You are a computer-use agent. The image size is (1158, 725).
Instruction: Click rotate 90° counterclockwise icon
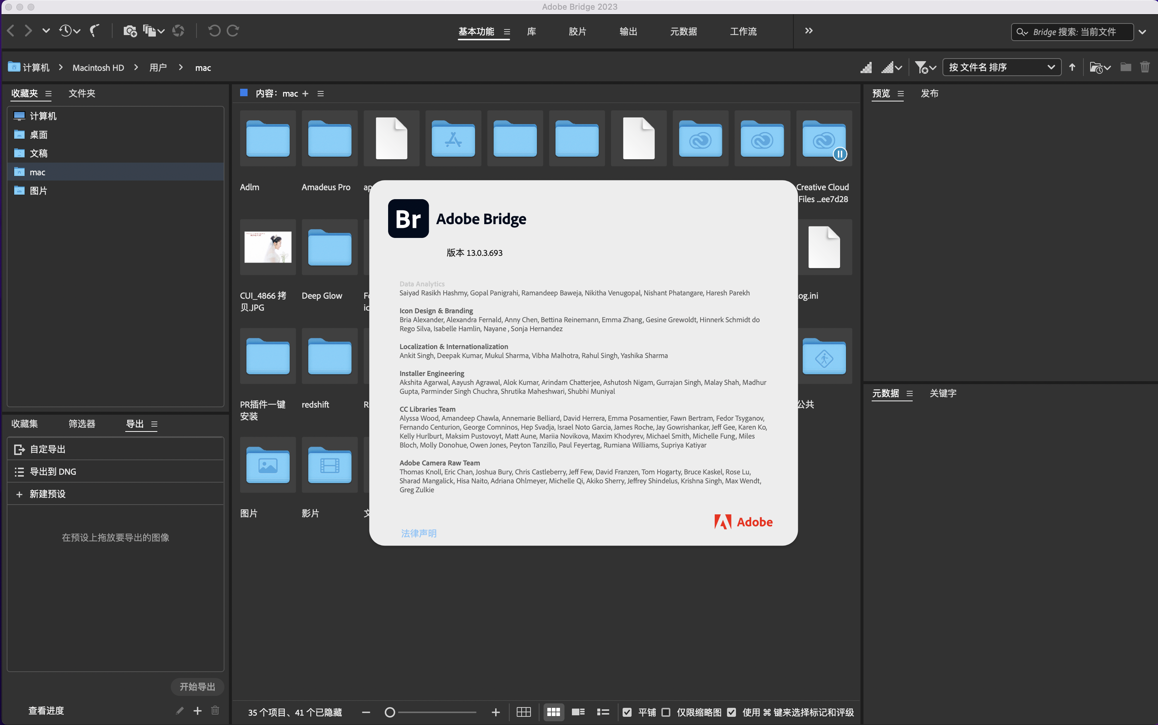pyautogui.click(x=214, y=31)
